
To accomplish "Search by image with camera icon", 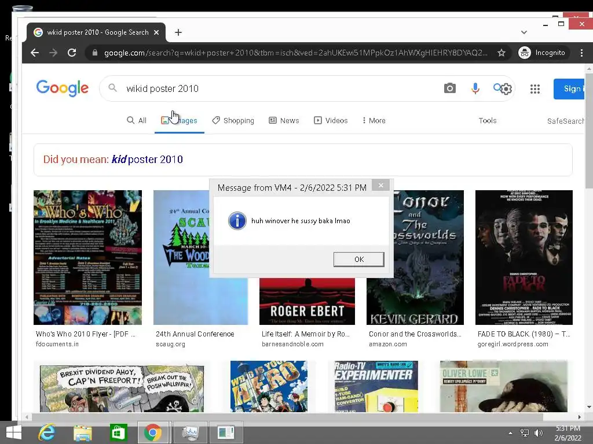I will click(x=449, y=88).
